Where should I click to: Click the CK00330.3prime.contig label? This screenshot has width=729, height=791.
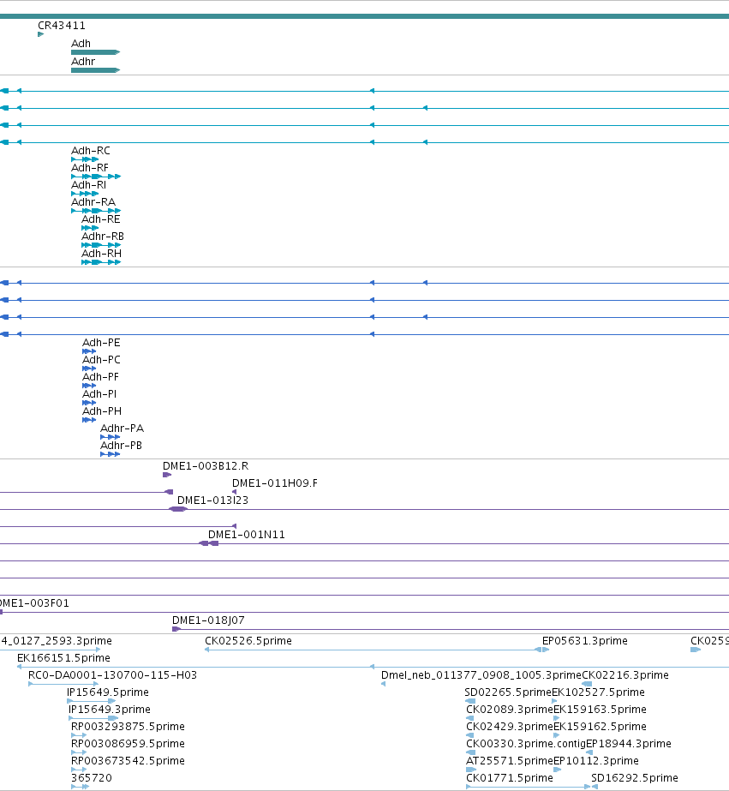[526, 744]
